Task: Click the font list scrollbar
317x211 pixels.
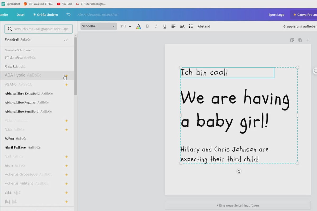Action: pos(76,66)
